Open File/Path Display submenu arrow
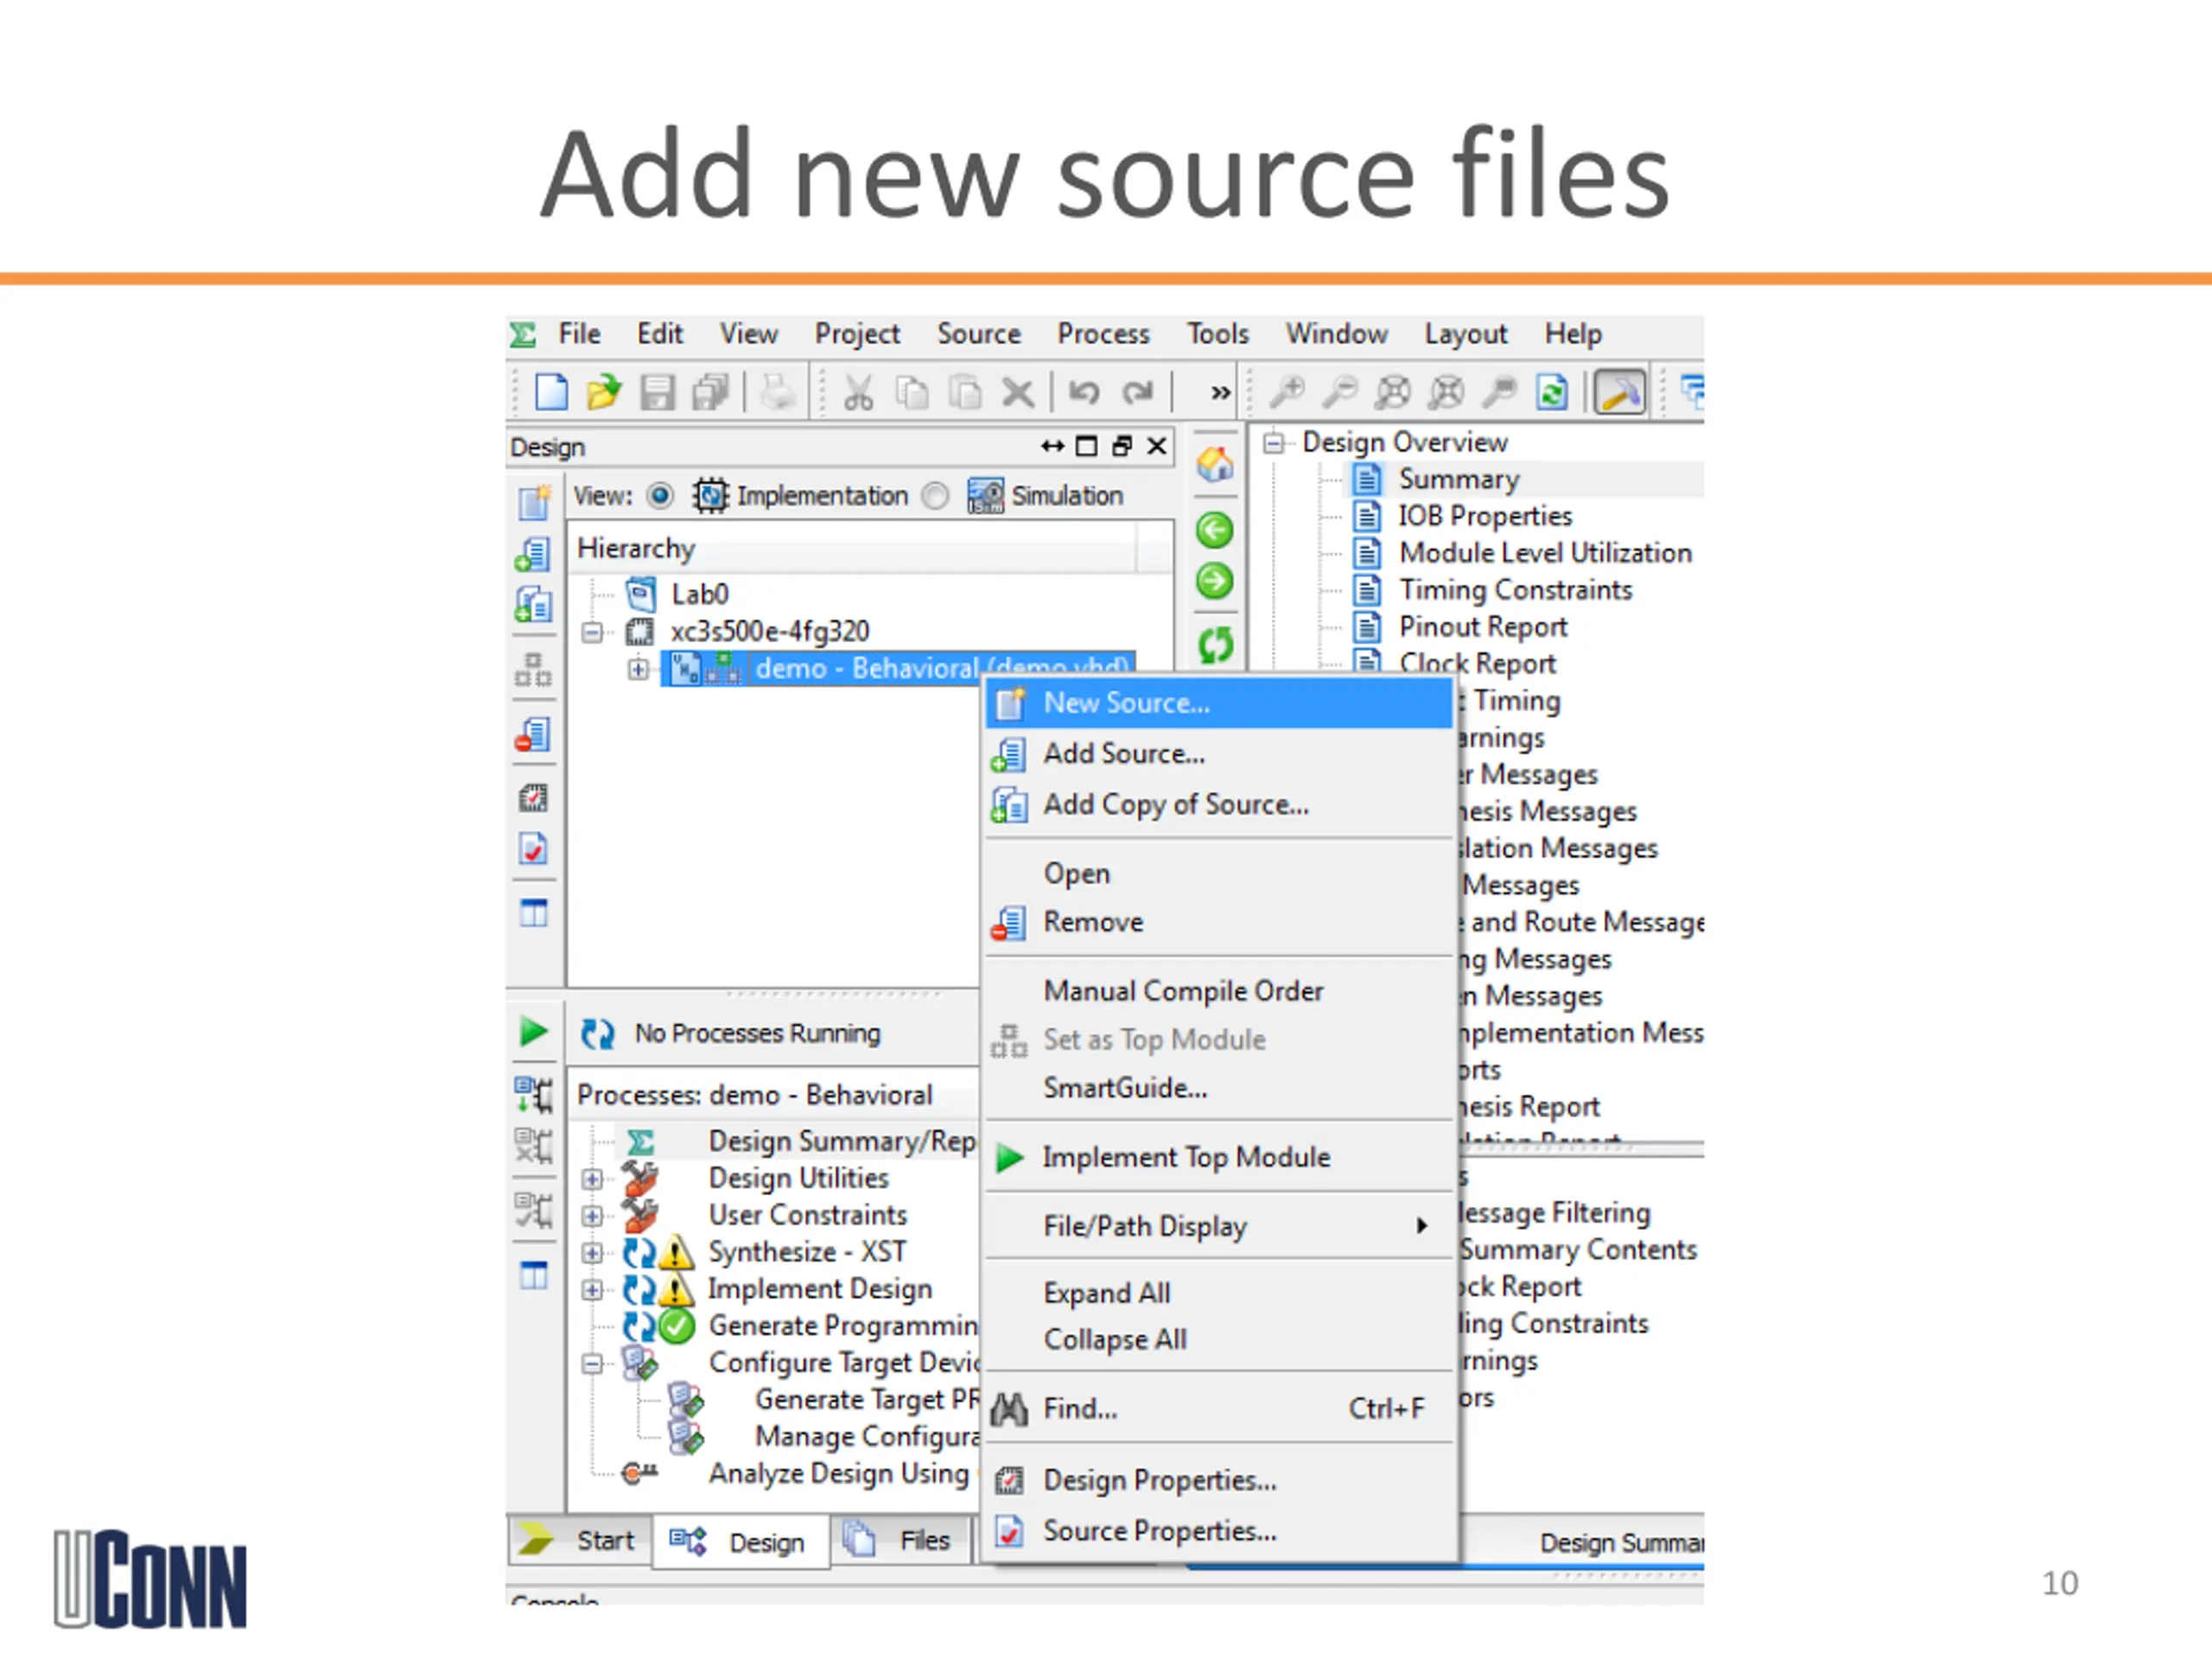 pyautogui.click(x=1421, y=1226)
